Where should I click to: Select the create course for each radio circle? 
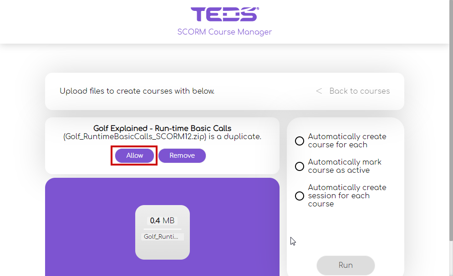[x=300, y=141]
